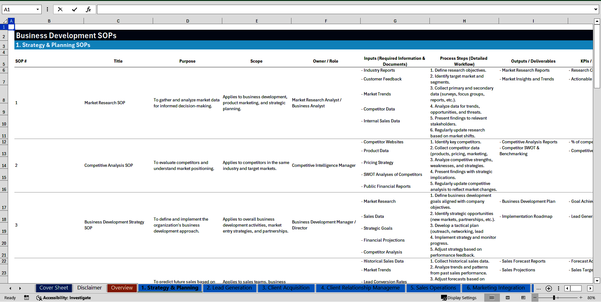Cancel the entry with the X icon

pos(60,9)
